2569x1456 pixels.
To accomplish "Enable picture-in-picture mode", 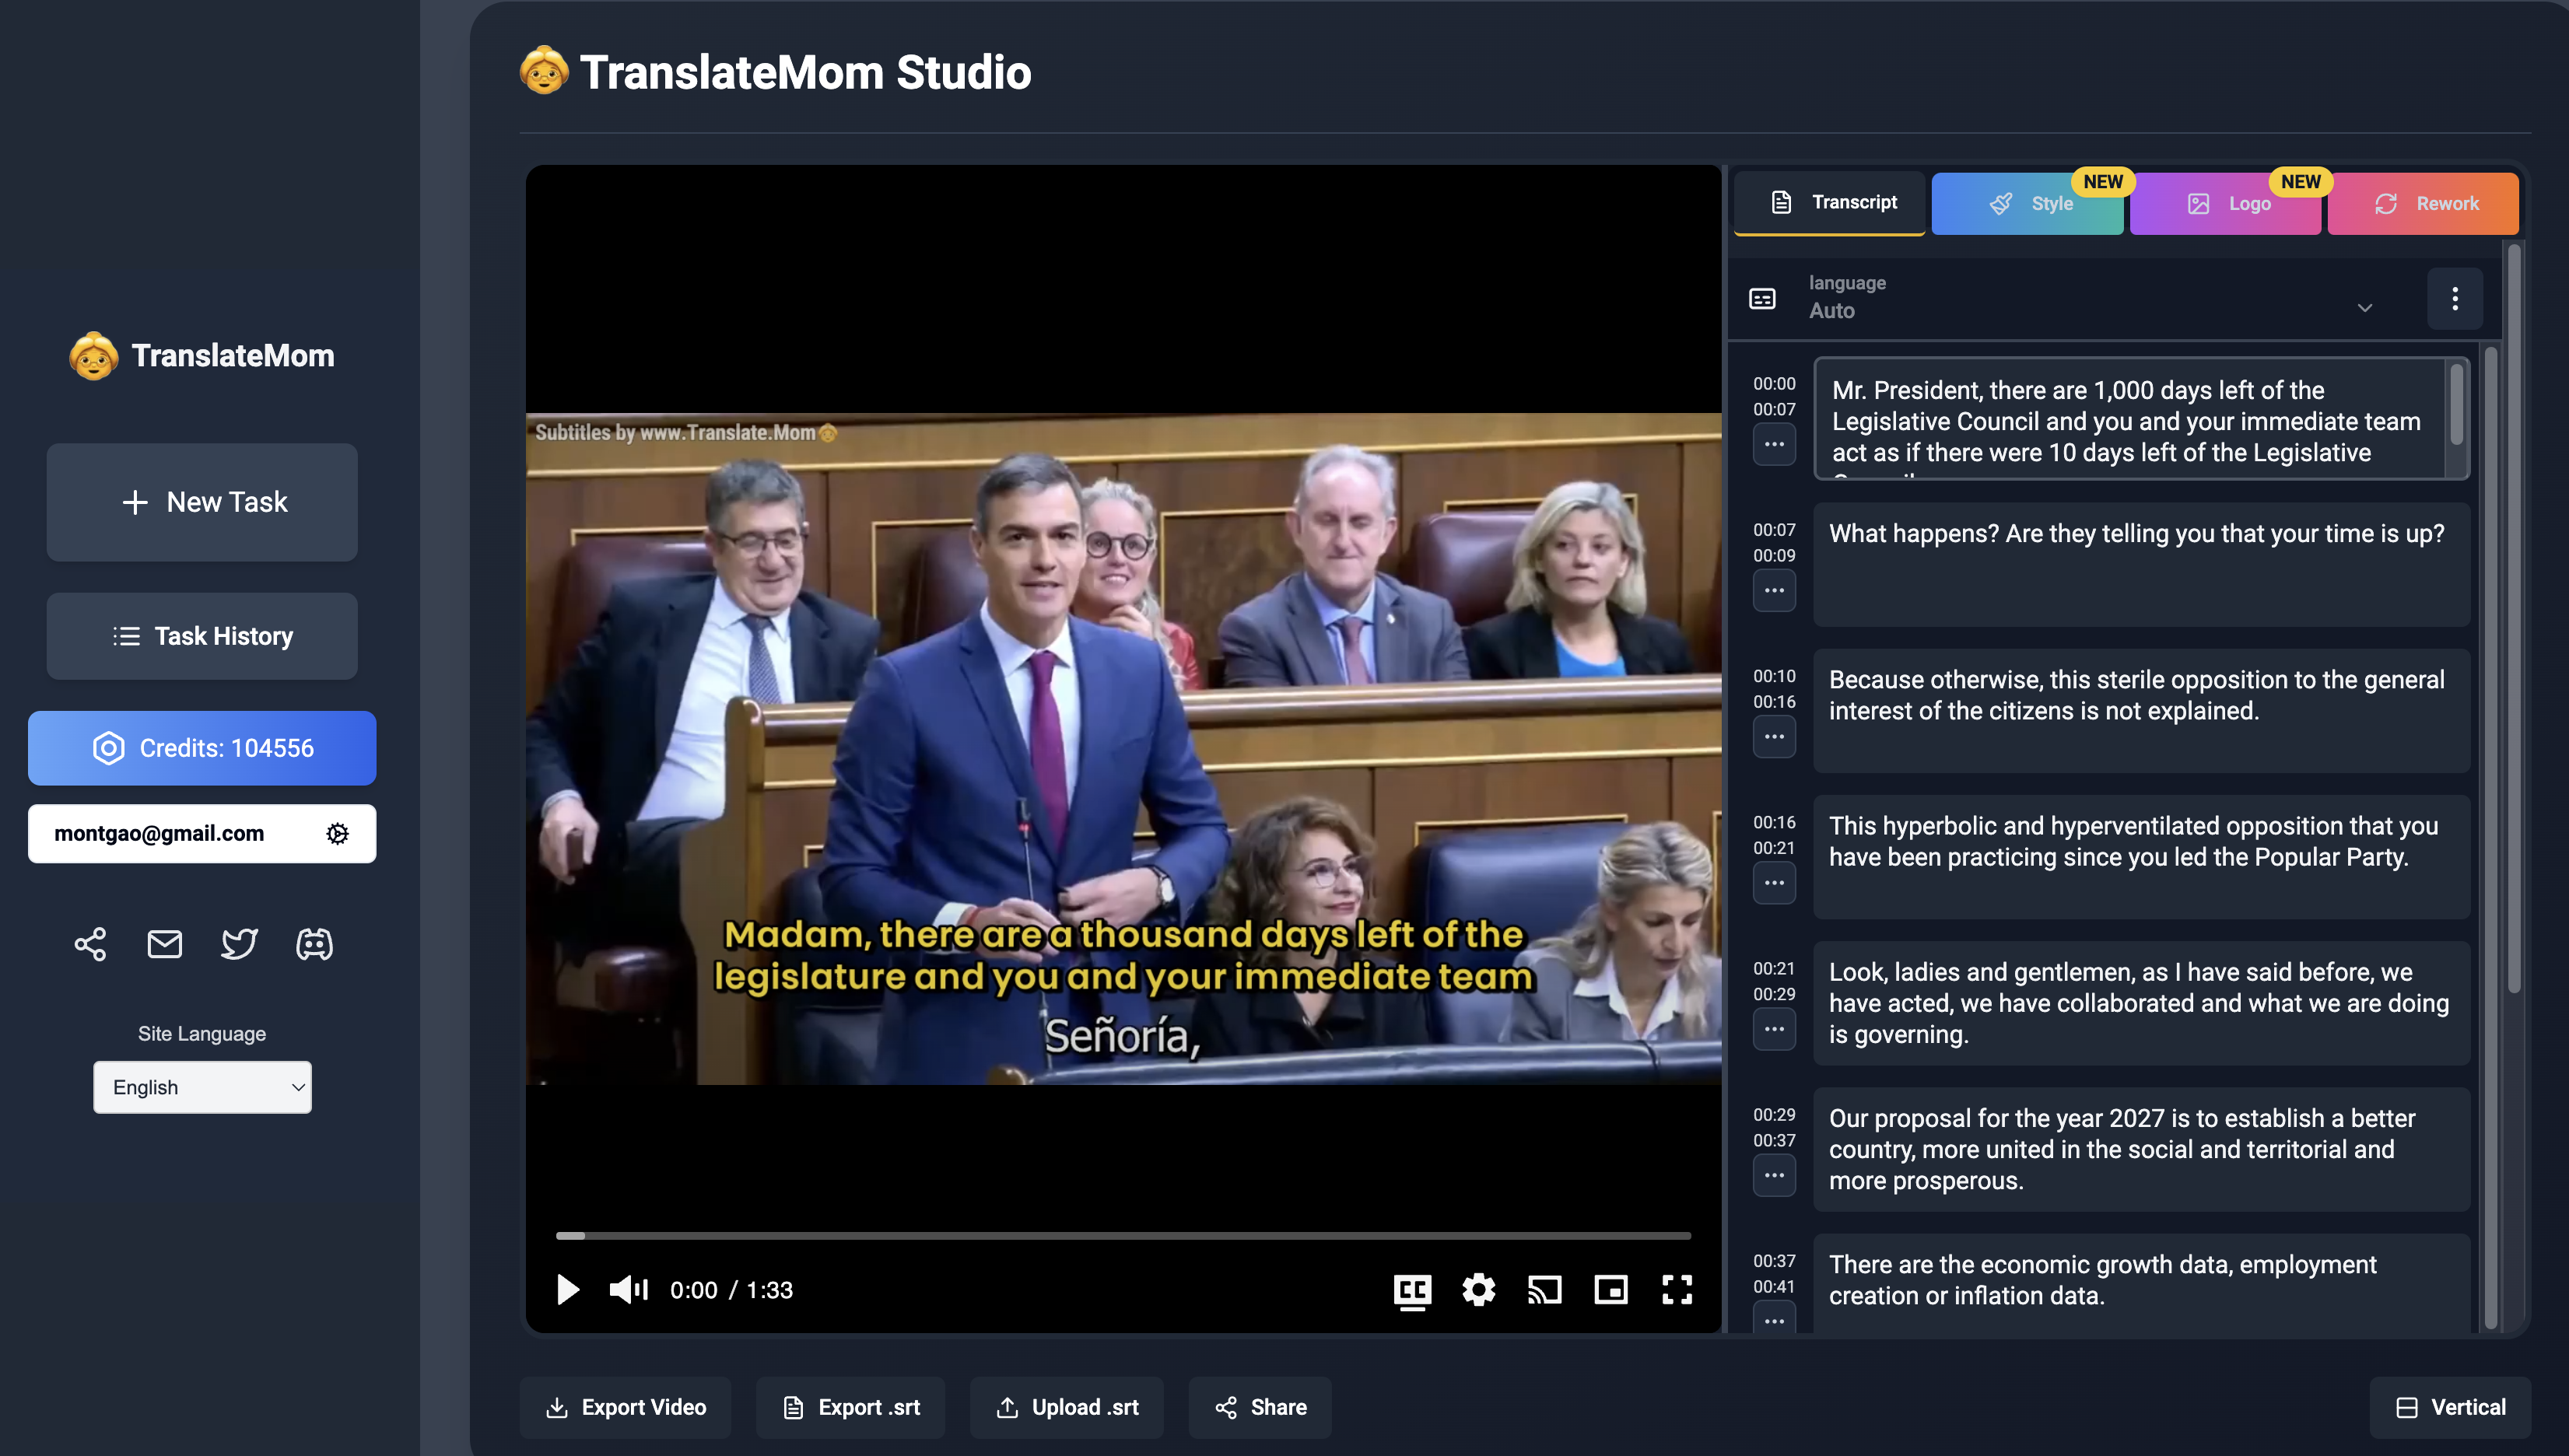I will tap(1611, 1290).
